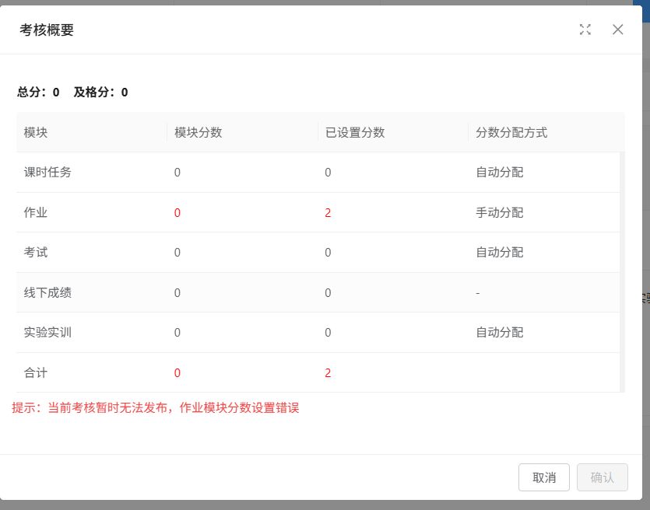Viewport: 650px width, 510px height.
Task: Click the red 已设置分数 total in 合计 row
Action: (x=328, y=373)
